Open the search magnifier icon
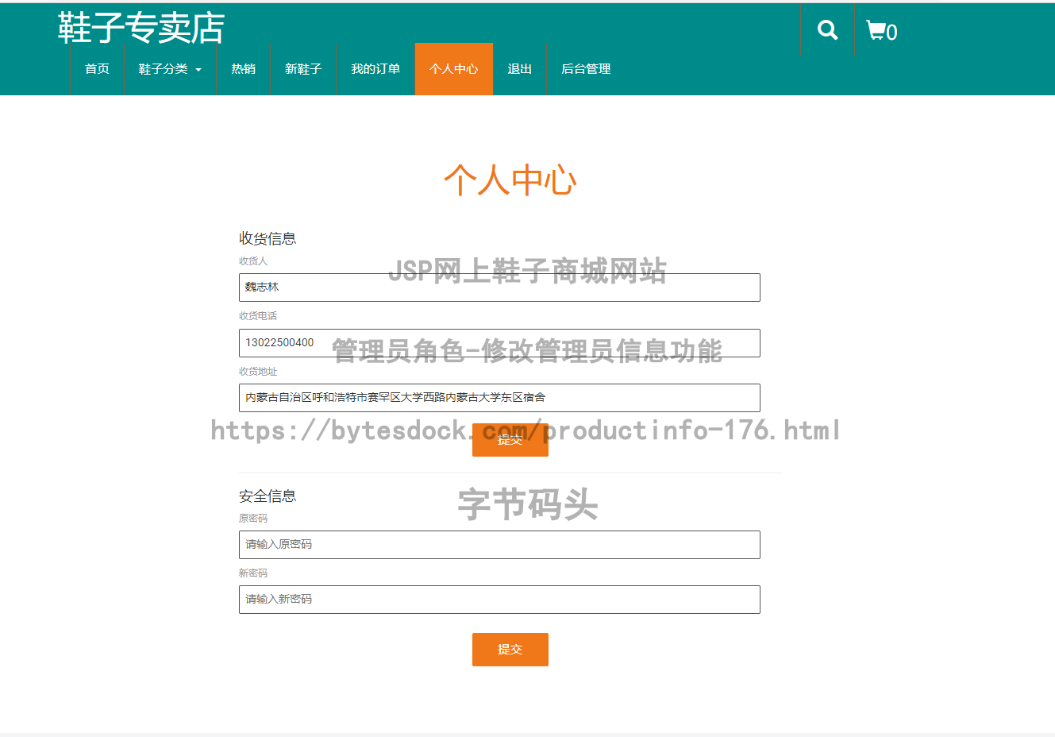Viewport: 1055px width, 737px height. [x=827, y=29]
